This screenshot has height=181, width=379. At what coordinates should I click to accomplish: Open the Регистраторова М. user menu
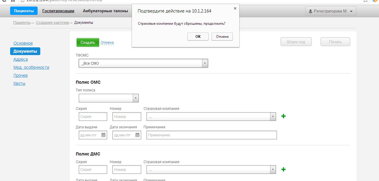click(x=331, y=11)
